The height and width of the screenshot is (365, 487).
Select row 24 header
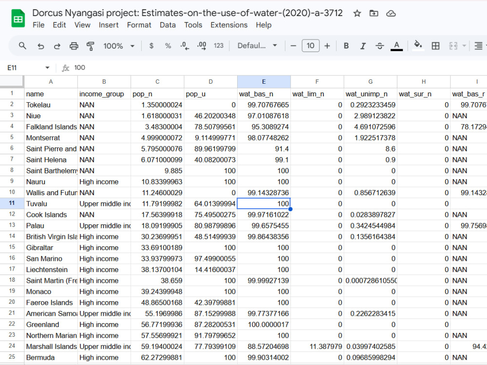(x=12, y=346)
